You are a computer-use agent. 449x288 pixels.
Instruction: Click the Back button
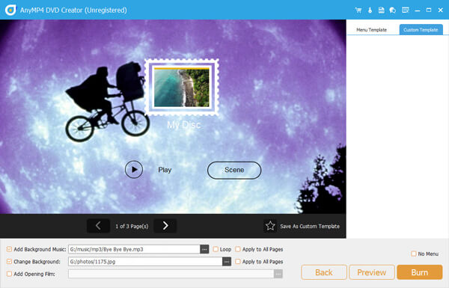tap(324, 272)
